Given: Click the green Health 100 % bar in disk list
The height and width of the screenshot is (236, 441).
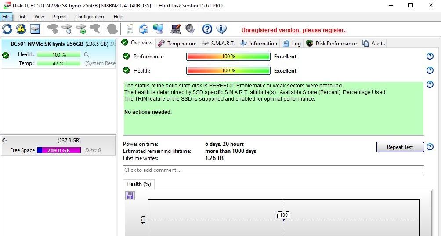Looking at the screenshot, I should pos(59,54).
